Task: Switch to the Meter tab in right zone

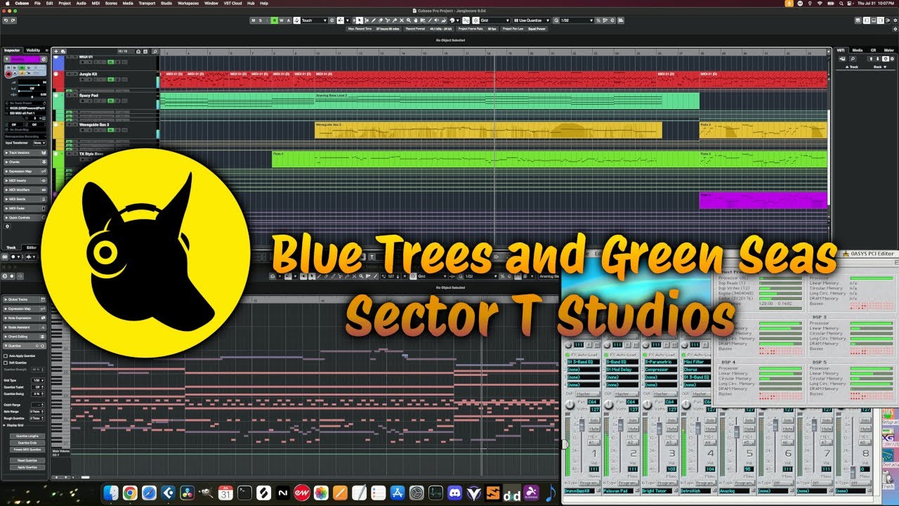Action: [x=889, y=51]
